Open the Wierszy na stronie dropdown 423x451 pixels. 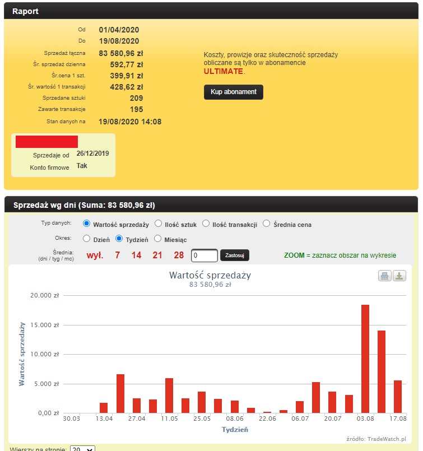click(x=82, y=449)
